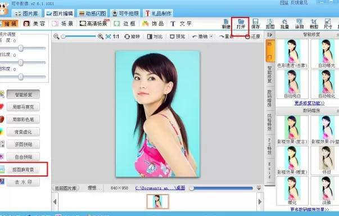Select the 数码暗房 vertical side tab
This screenshot has width=339, height=216.
tap(270, 98)
